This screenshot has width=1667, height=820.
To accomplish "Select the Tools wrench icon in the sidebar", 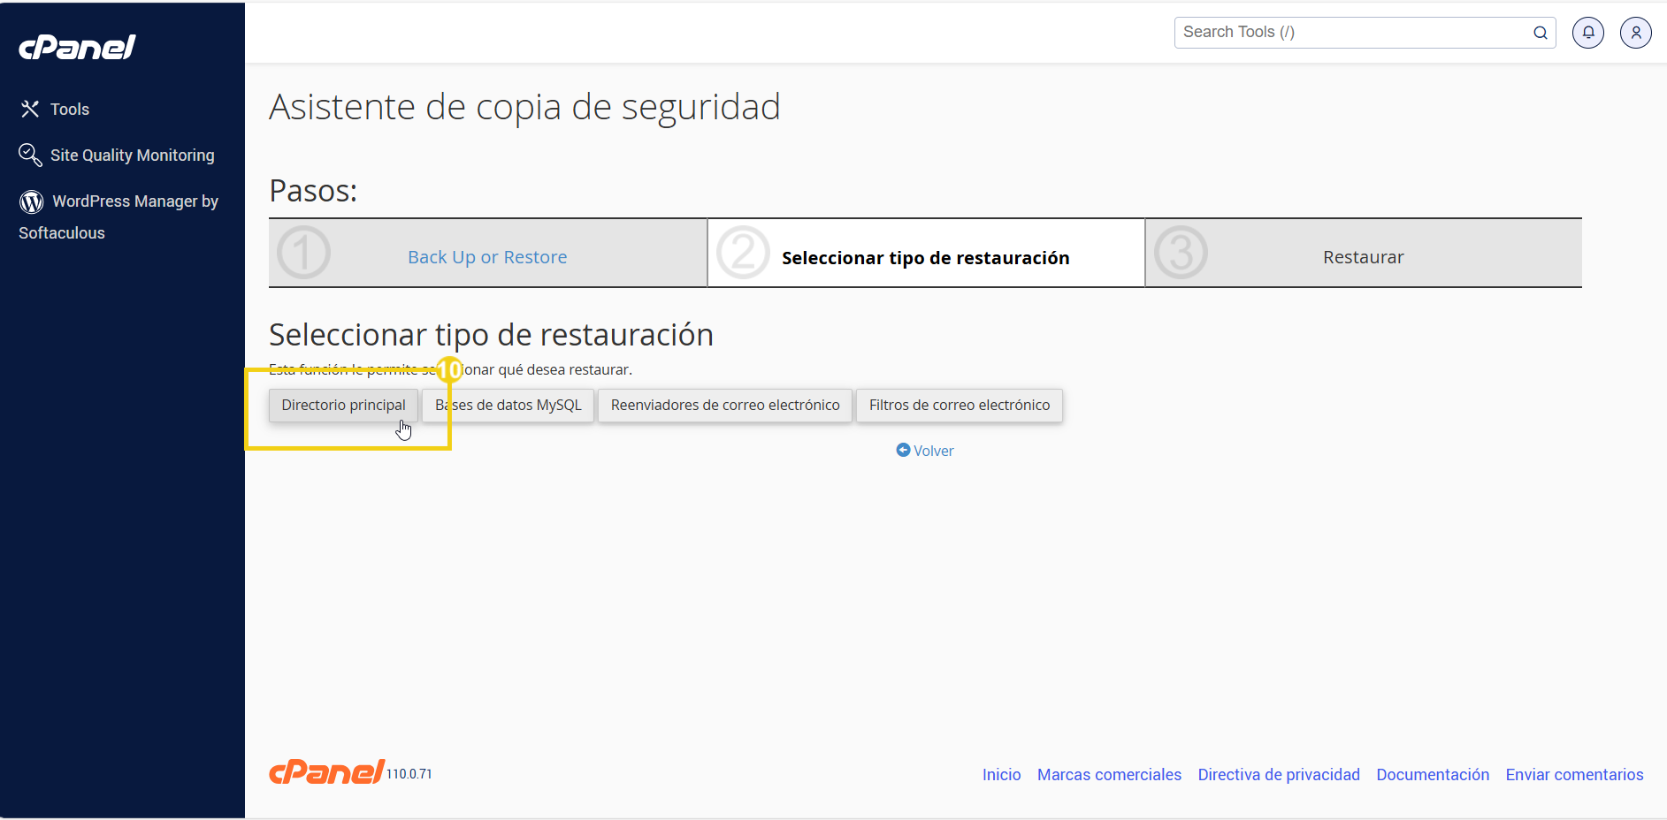I will click(x=30, y=109).
